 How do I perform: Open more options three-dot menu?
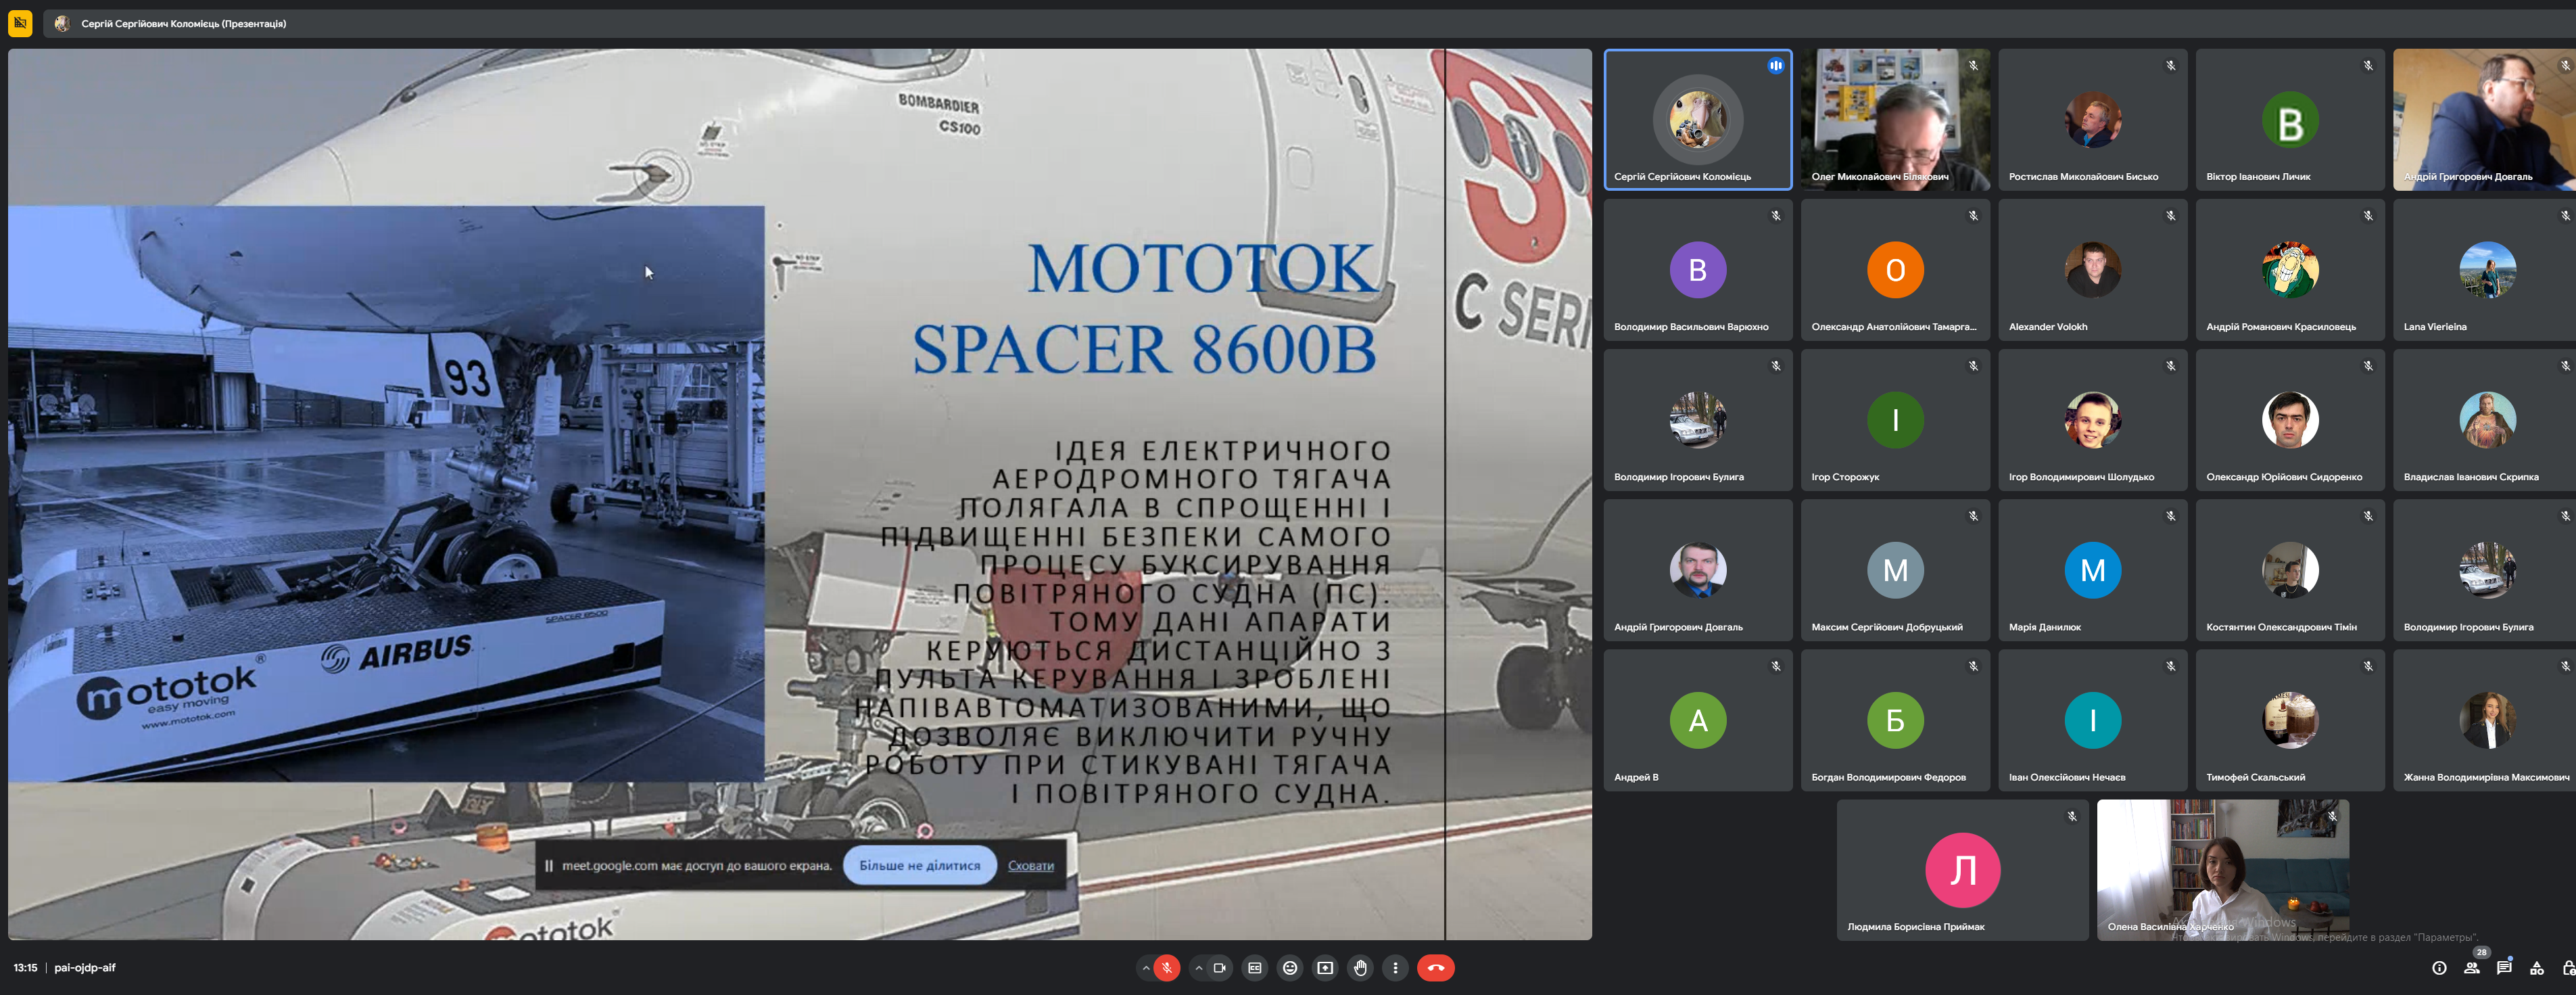1395,967
